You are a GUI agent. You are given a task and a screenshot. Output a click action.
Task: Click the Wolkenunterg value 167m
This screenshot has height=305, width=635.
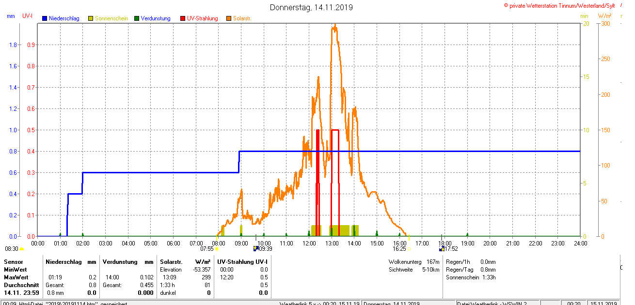pos(433,261)
